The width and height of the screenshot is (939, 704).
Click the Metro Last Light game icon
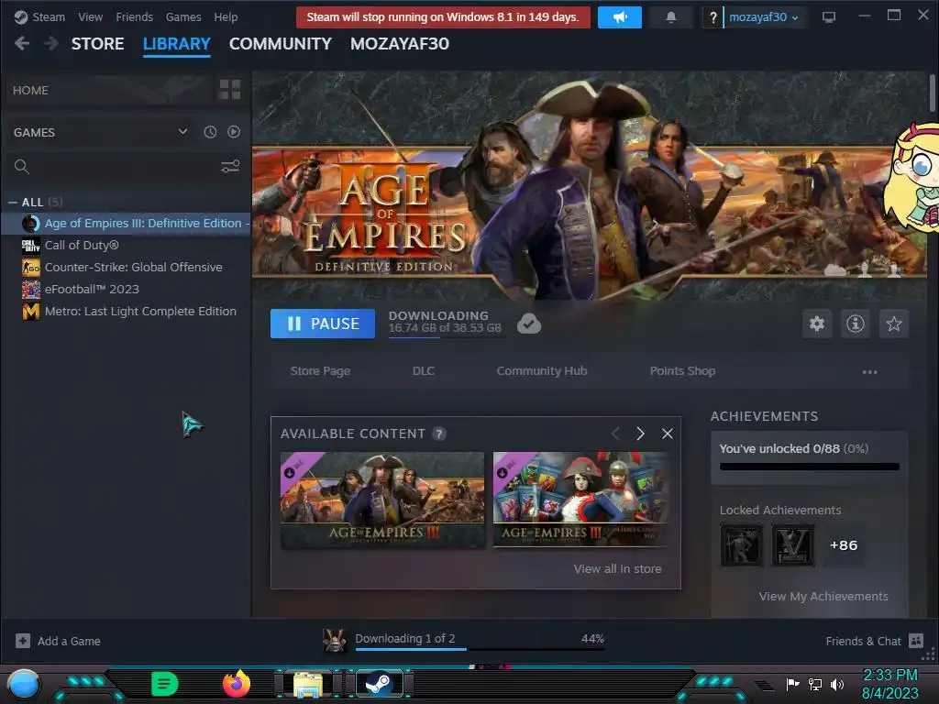tap(30, 312)
